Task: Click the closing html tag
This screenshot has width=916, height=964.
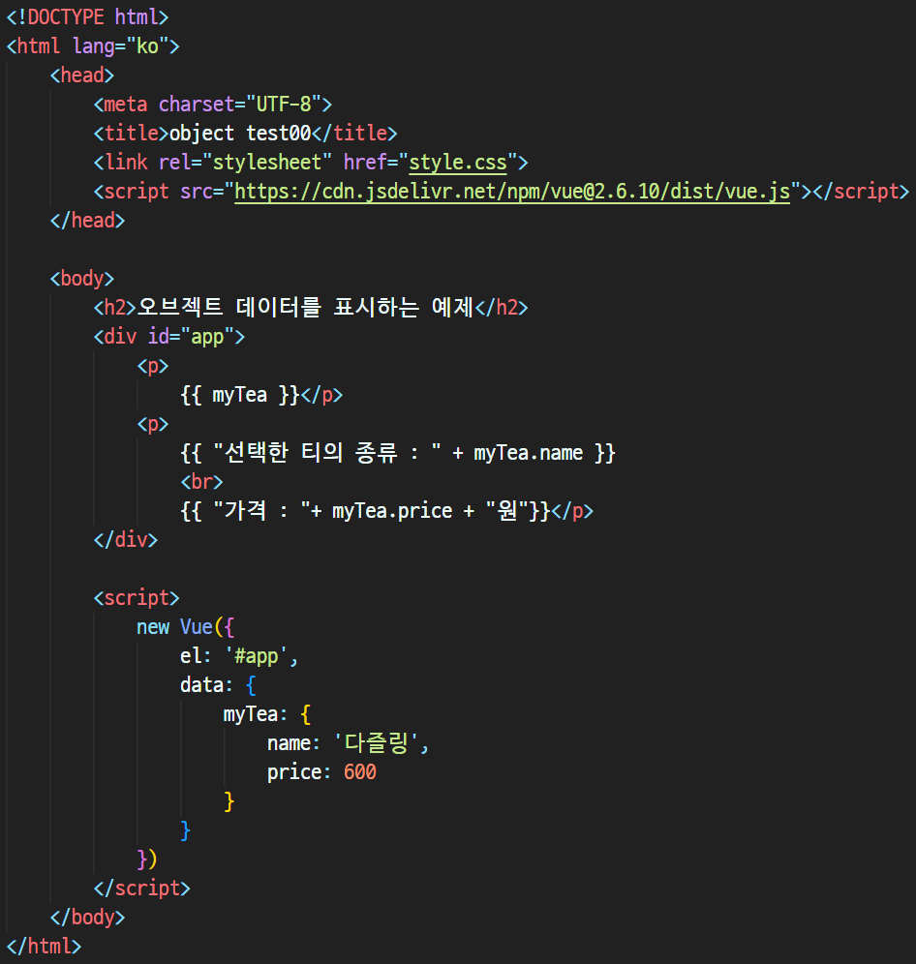Action: coord(44,947)
